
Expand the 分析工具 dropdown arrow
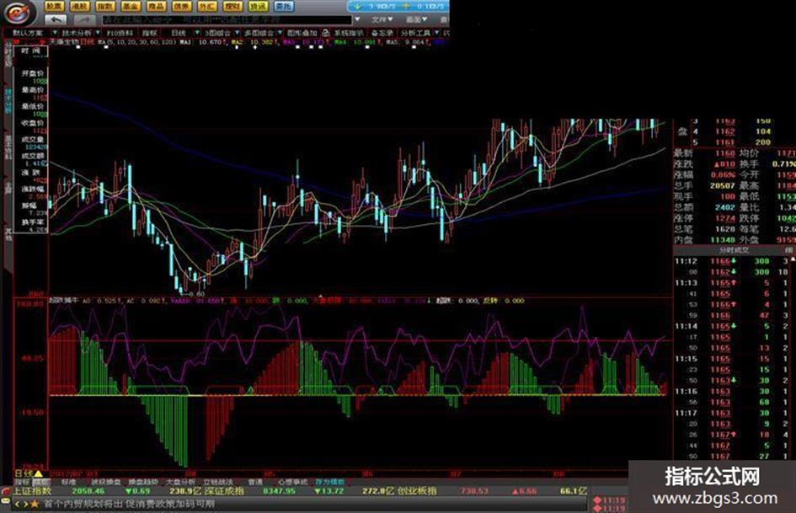coord(436,33)
